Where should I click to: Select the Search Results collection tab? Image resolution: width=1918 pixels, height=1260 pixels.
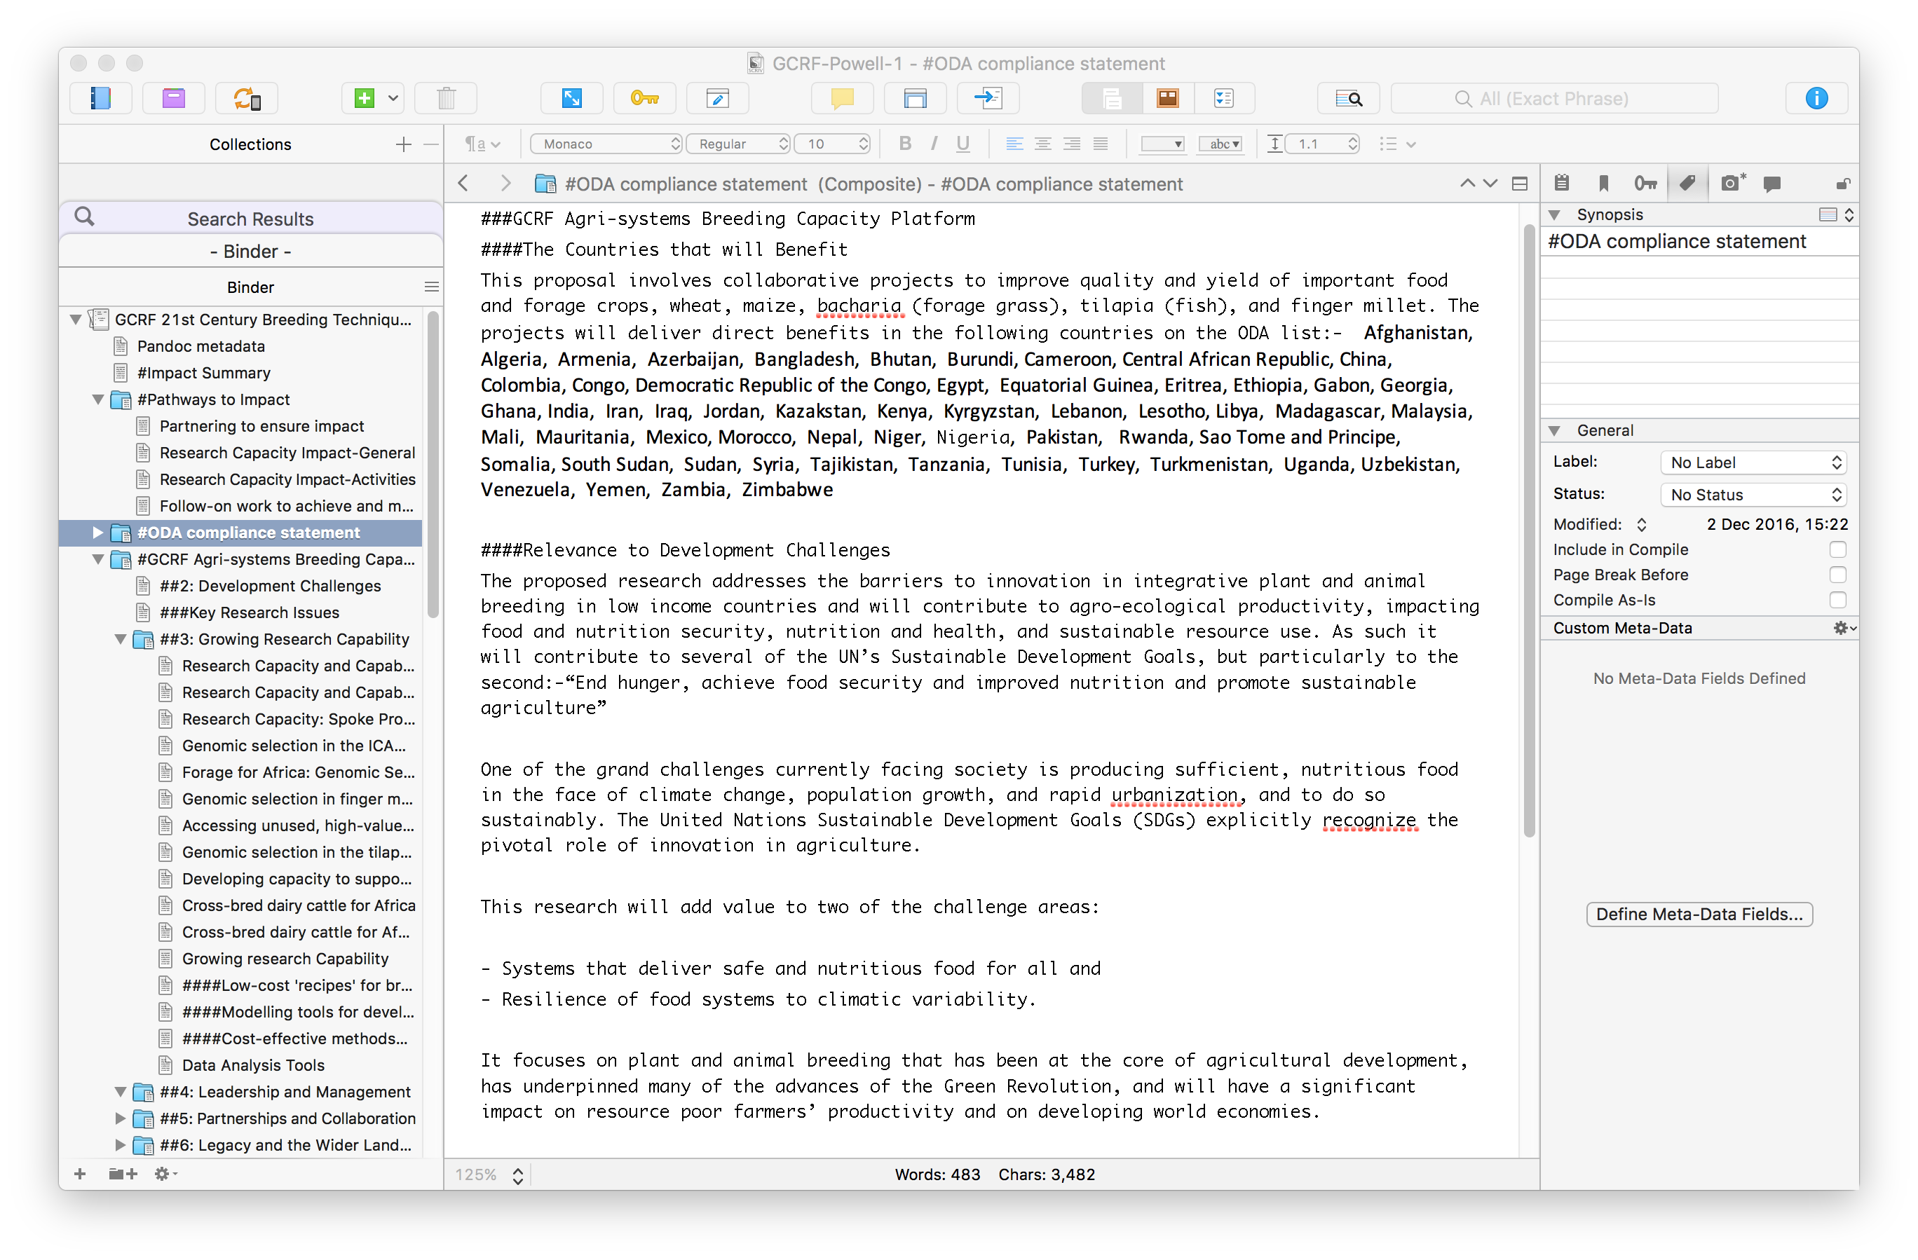click(250, 219)
